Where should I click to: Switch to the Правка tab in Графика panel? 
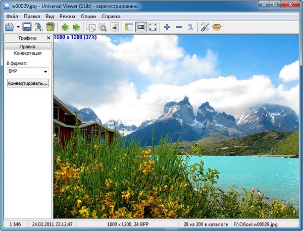tap(28, 46)
